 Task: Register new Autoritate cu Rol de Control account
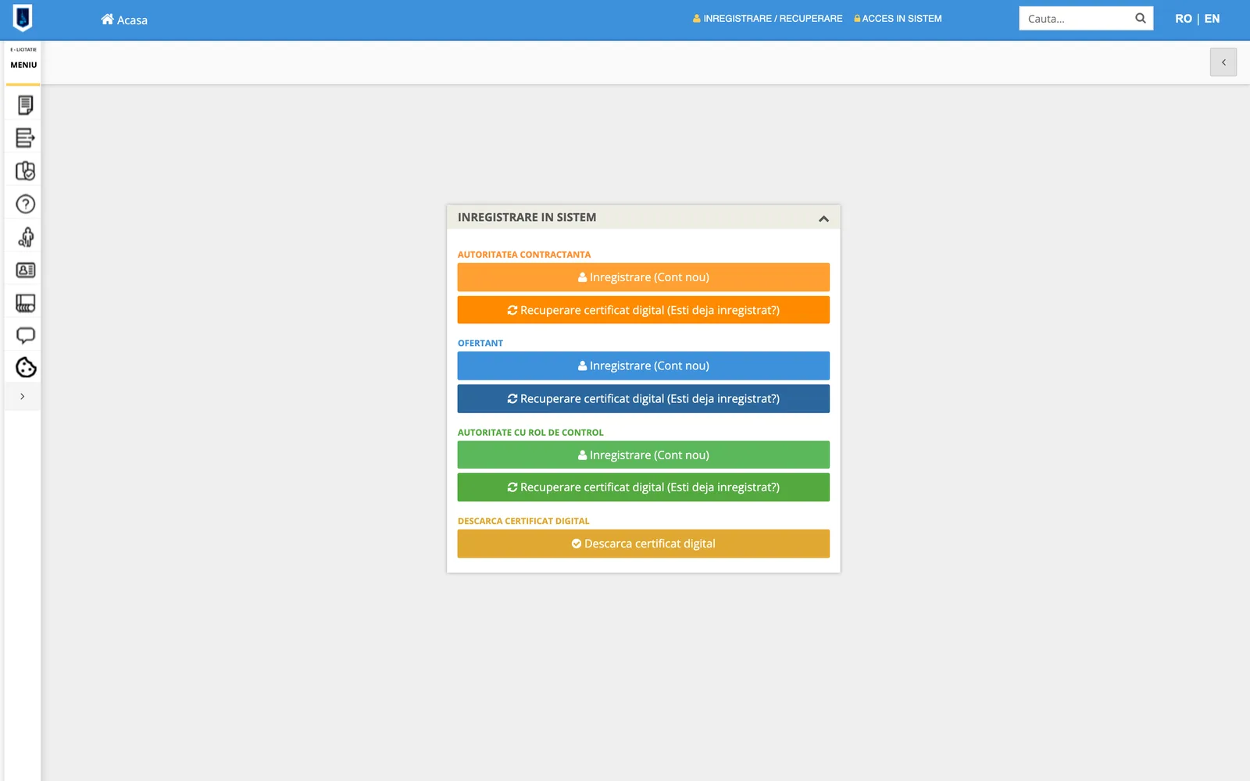click(x=643, y=455)
